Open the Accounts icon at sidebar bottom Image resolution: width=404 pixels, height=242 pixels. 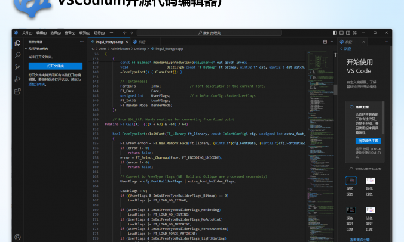pyautogui.click(x=17, y=237)
